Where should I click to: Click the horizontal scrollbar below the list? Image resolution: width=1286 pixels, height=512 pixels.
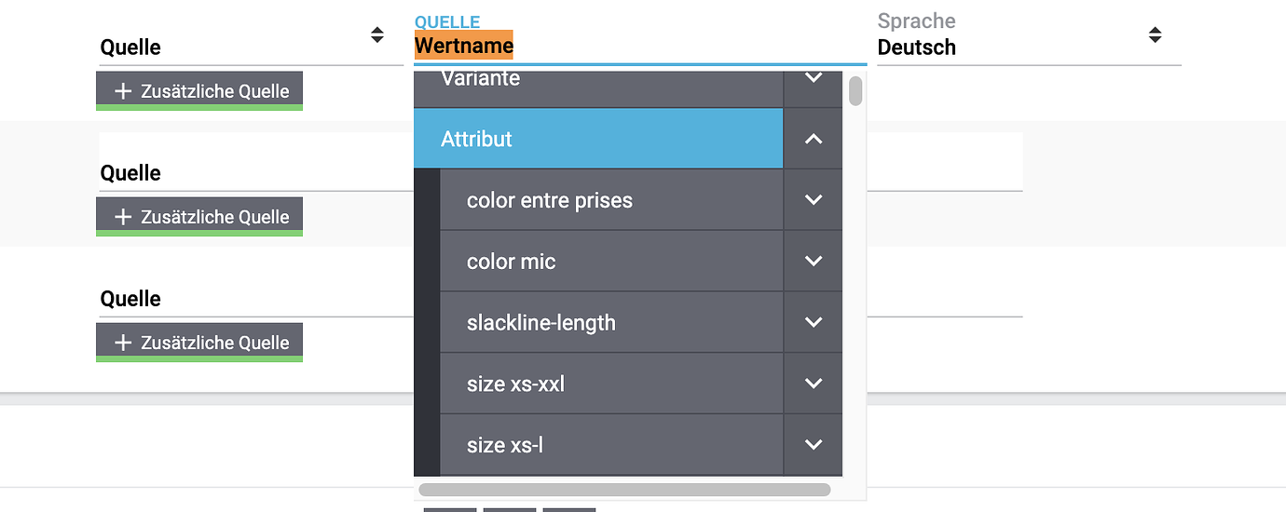[x=624, y=490]
